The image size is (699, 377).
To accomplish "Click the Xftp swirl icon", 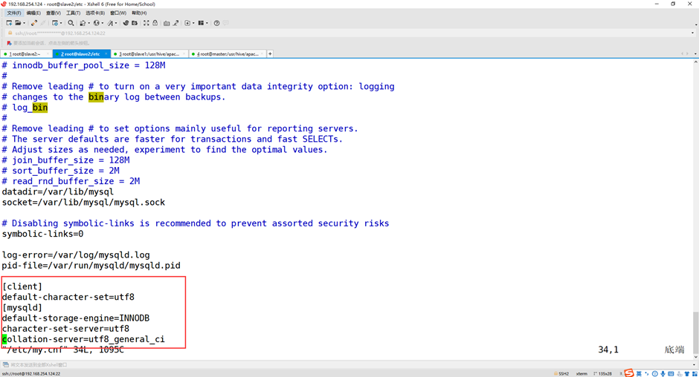I will [x=126, y=23].
